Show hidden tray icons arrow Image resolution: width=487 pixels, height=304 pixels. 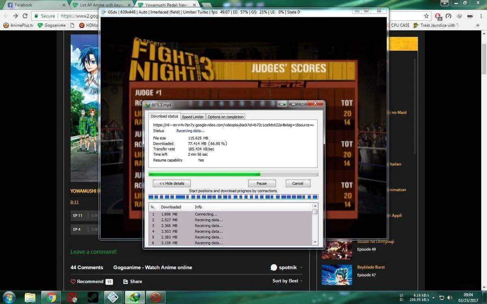(x=433, y=298)
